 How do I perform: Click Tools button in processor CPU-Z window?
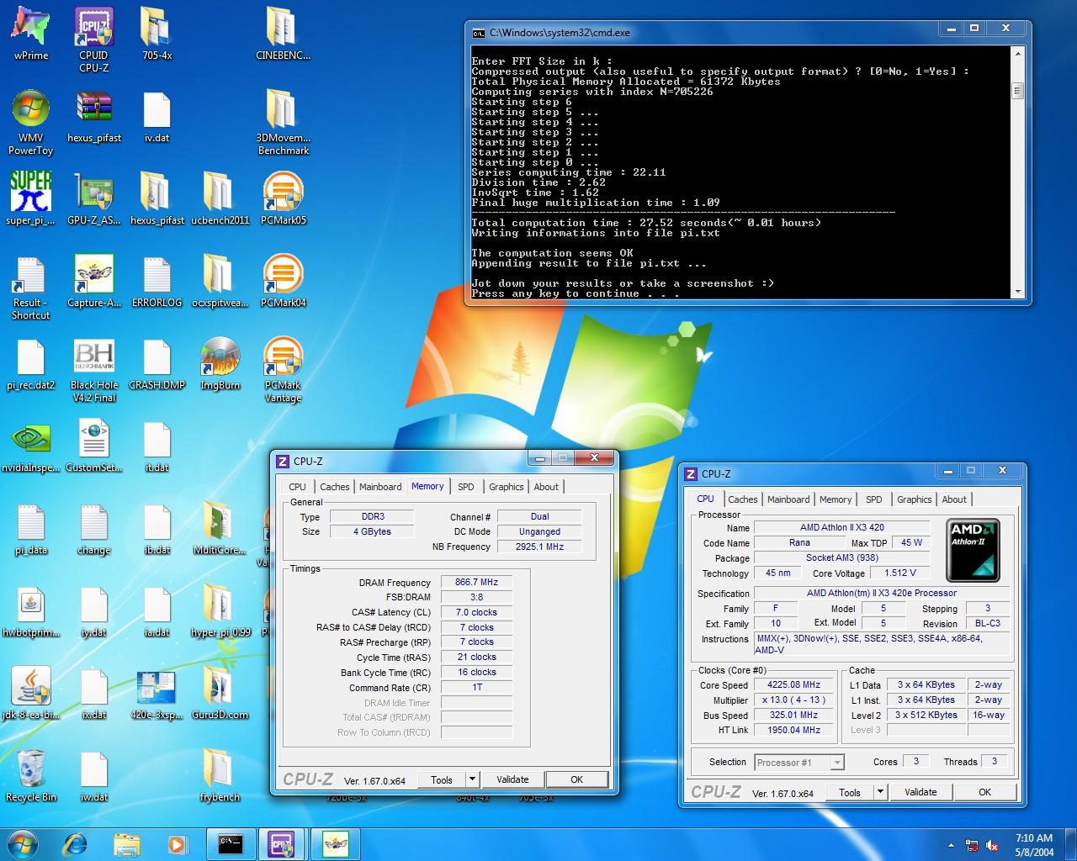[850, 792]
